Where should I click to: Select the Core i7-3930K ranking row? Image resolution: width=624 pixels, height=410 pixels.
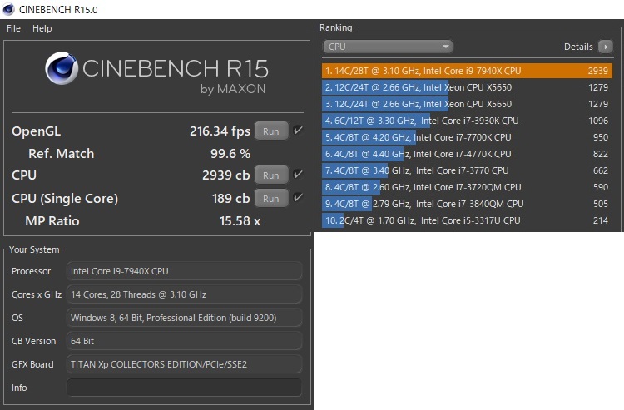[467, 121]
